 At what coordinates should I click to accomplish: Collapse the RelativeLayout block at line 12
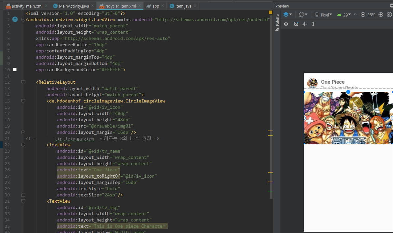[23, 82]
